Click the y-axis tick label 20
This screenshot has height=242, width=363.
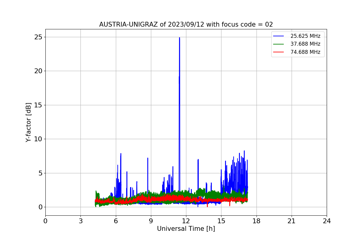pyautogui.click(x=38, y=71)
